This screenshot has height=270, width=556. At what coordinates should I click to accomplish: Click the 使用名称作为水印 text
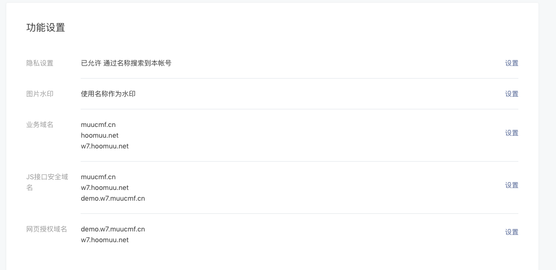coord(108,94)
